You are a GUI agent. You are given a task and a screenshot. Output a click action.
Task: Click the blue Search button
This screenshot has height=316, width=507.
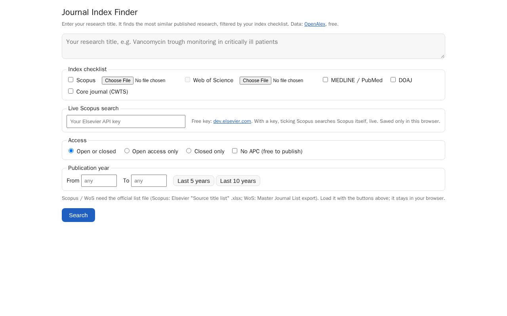tap(78, 215)
